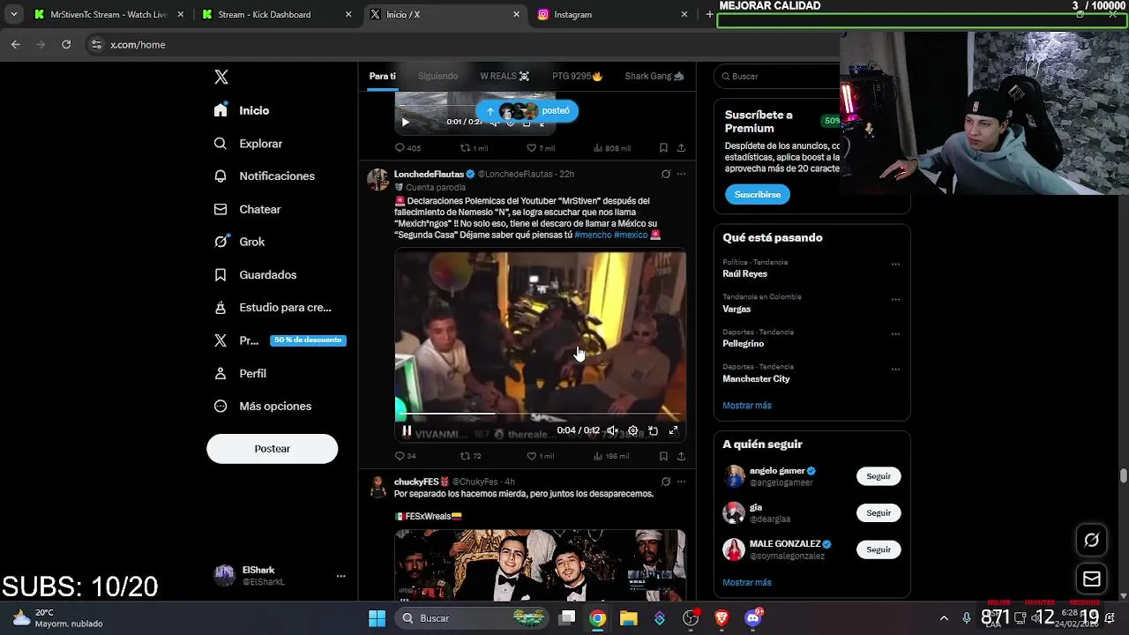Follow gia @deargiaa
1129x635 pixels.
[x=879, y=512]
